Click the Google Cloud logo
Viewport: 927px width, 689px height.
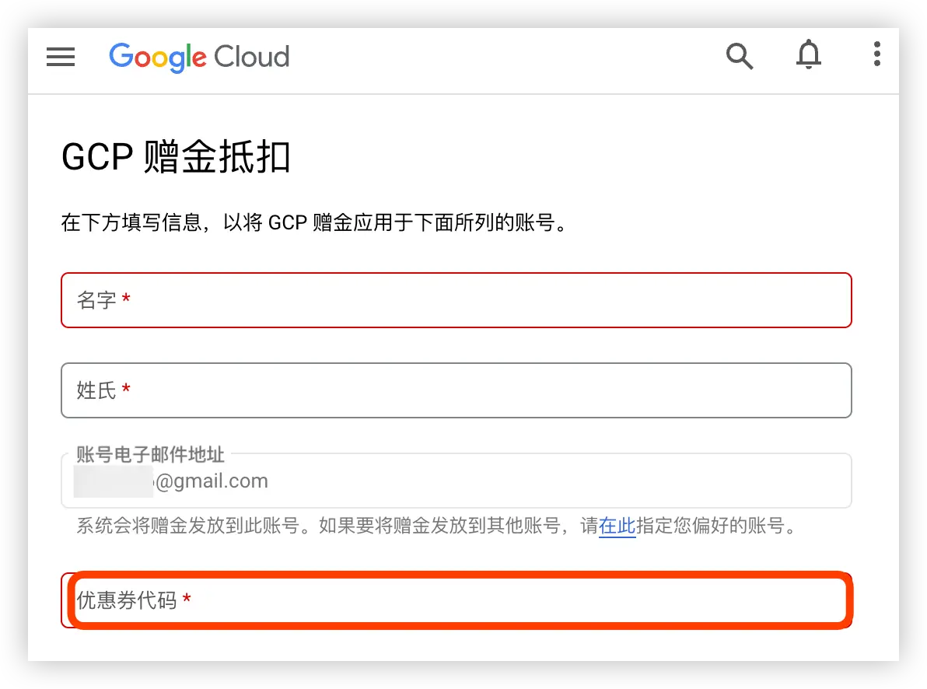199,58
